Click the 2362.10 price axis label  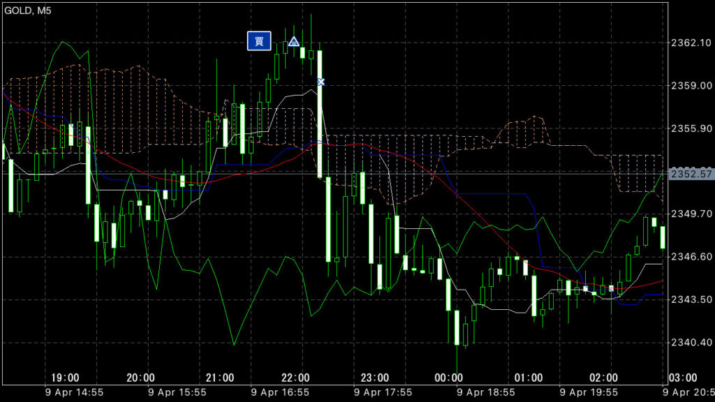[x=689, y=43]
